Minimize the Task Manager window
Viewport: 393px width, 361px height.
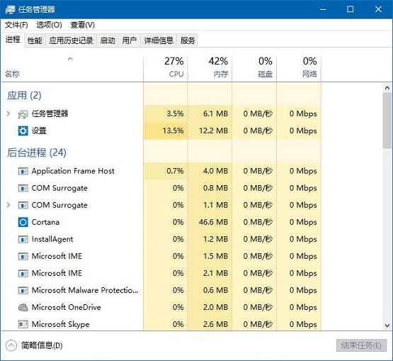(323, 9)
